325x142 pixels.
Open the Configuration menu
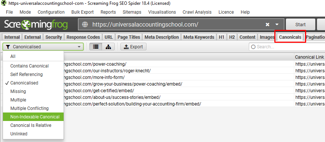pos(51,12)
